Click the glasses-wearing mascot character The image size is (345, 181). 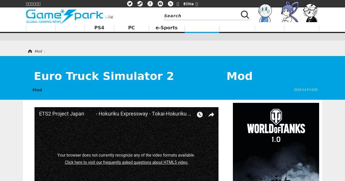click(x=310, y=13)
